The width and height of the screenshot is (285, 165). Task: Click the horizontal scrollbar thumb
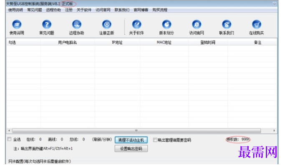pyautogui.click(x=136, y=131)
